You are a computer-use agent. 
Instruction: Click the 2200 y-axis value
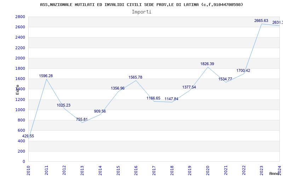pyautogui.click(x=20, y=48)
